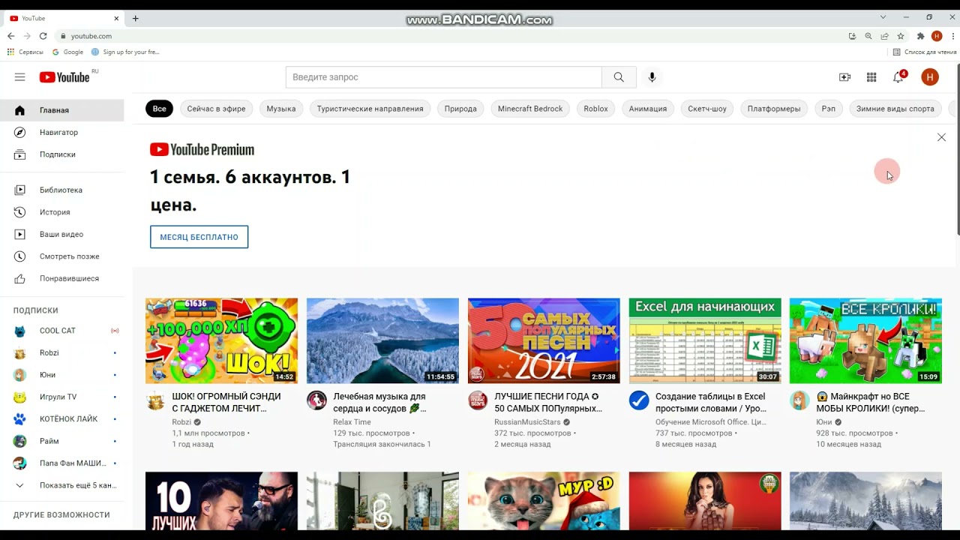
Task: Open Chrome extensions puzzle icon
Action: [920, 36]
